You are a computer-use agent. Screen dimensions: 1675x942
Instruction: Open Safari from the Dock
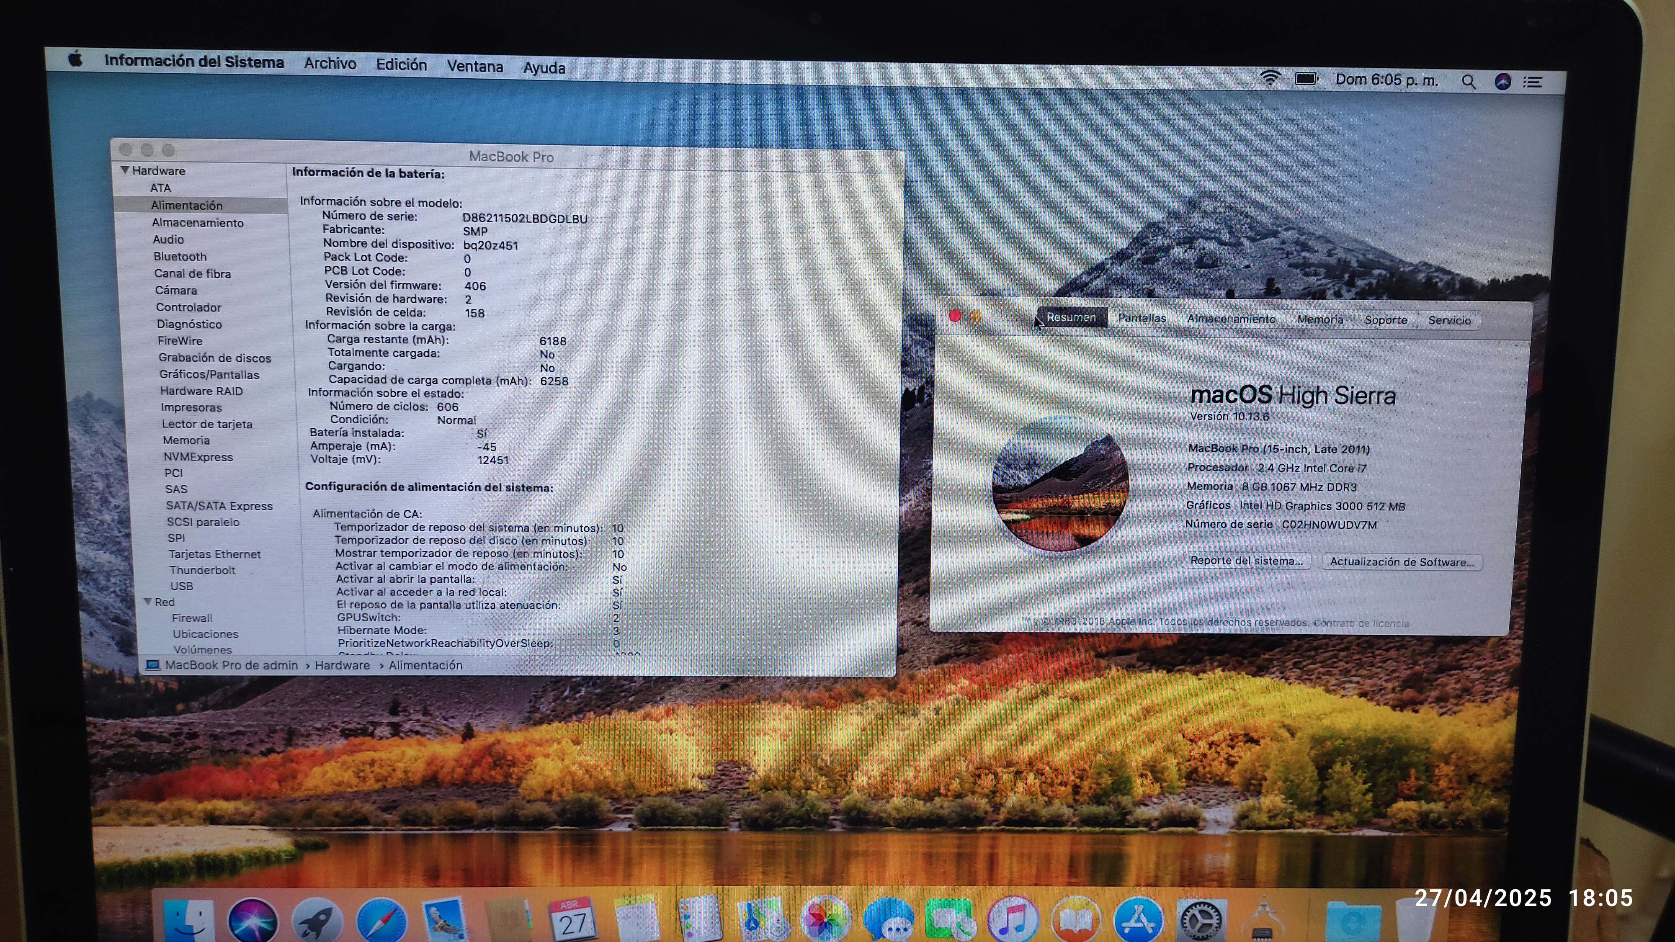click(382, 922)
